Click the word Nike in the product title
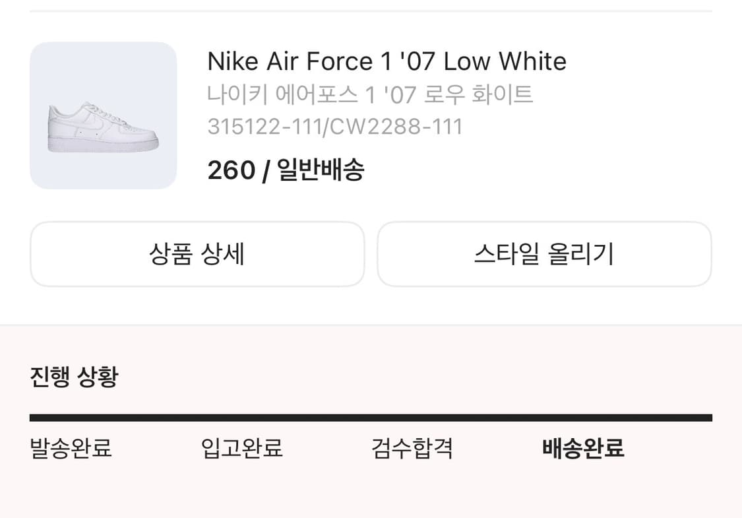This screenshot has width=742, height=518. click(x=233, y=61)
